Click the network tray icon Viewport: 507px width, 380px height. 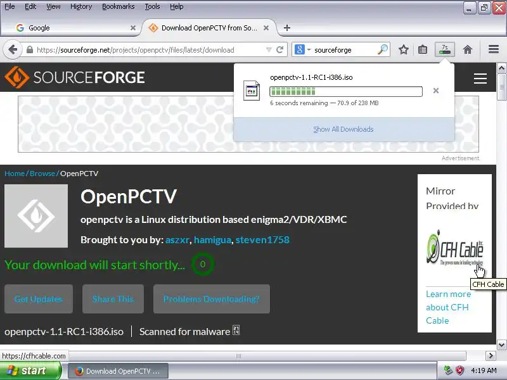(448, 370)
